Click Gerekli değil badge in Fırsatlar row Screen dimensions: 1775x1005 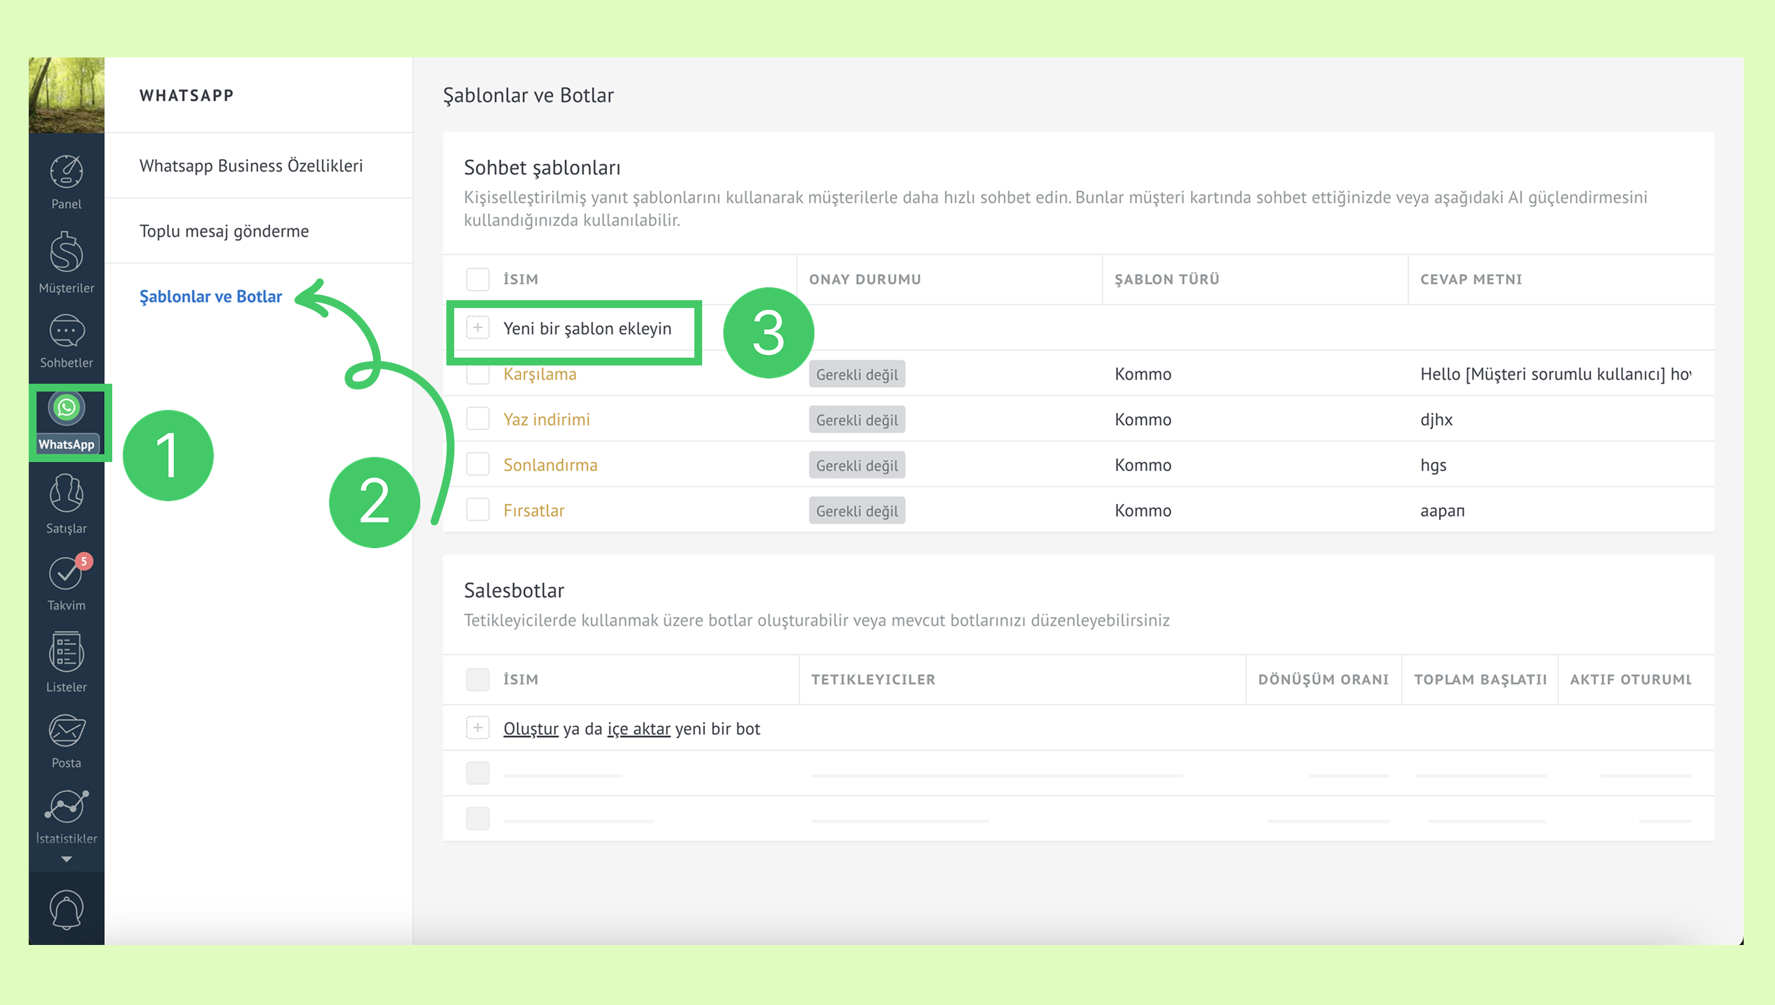pos(857,511)
